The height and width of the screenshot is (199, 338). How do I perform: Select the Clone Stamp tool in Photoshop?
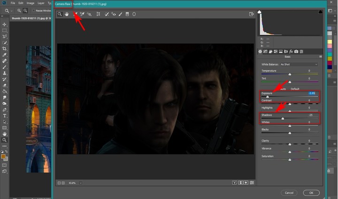tap(4, 73)
